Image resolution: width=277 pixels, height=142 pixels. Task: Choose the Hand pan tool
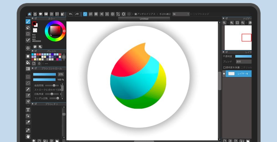click(x=28, y=136)
